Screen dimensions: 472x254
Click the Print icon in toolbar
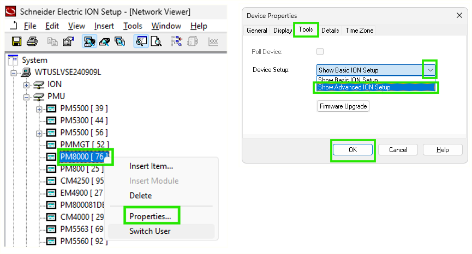(32, 41)
